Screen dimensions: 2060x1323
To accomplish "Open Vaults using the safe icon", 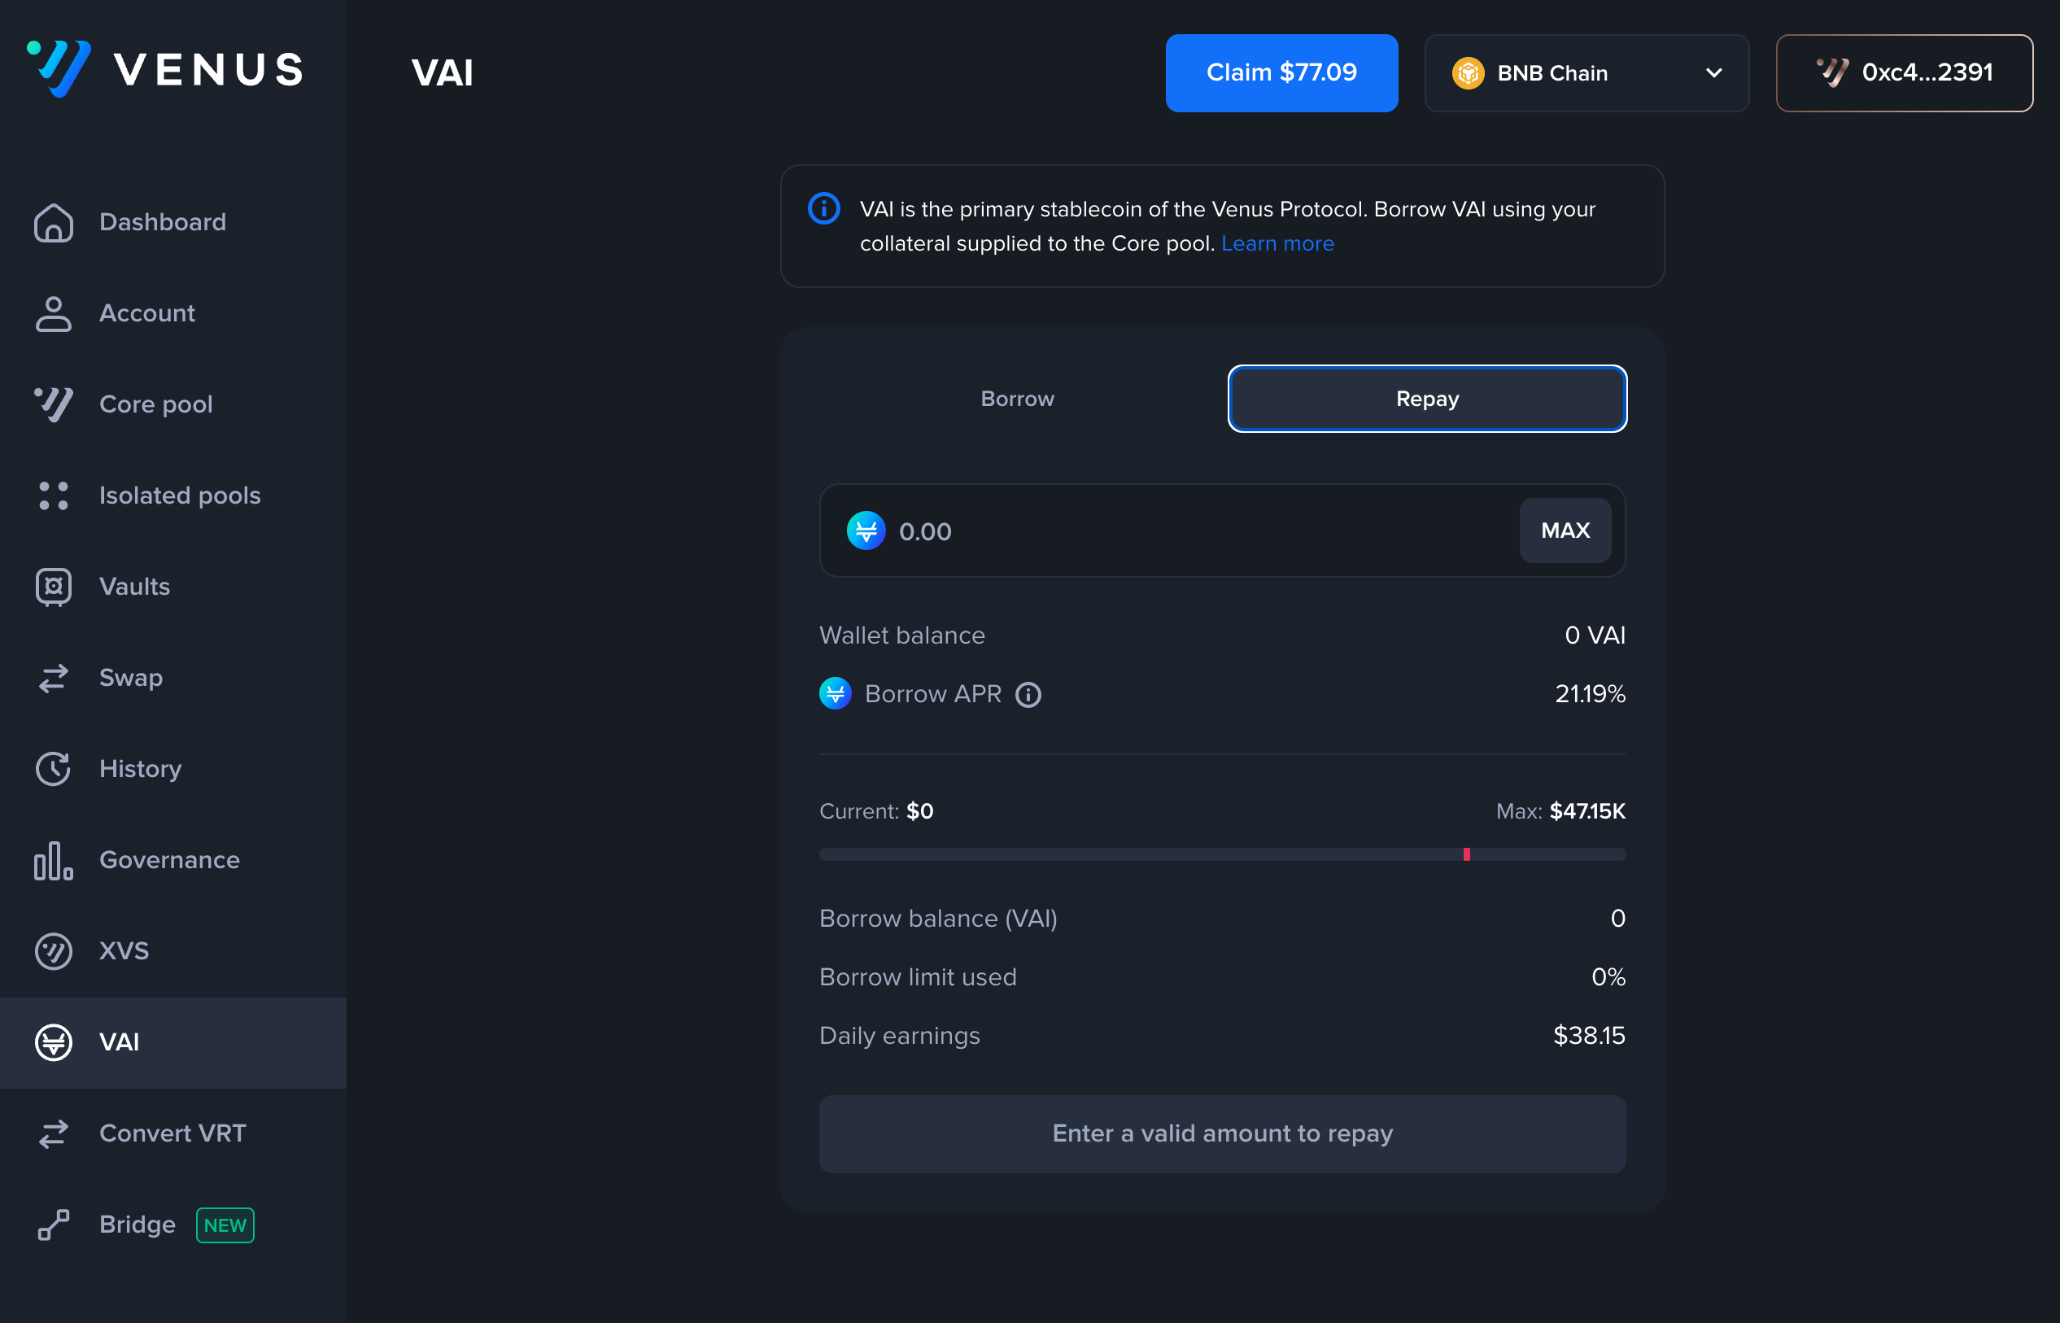I will coord(53,587).
